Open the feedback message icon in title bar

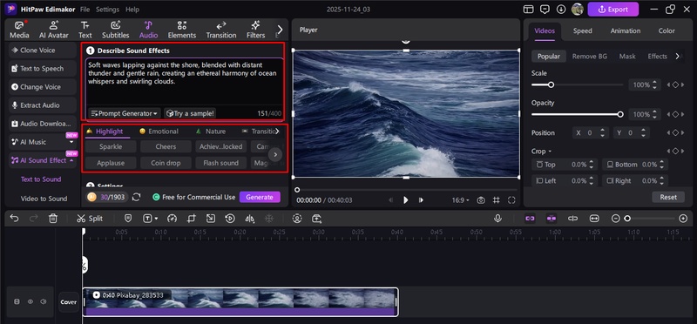point(545,9)
